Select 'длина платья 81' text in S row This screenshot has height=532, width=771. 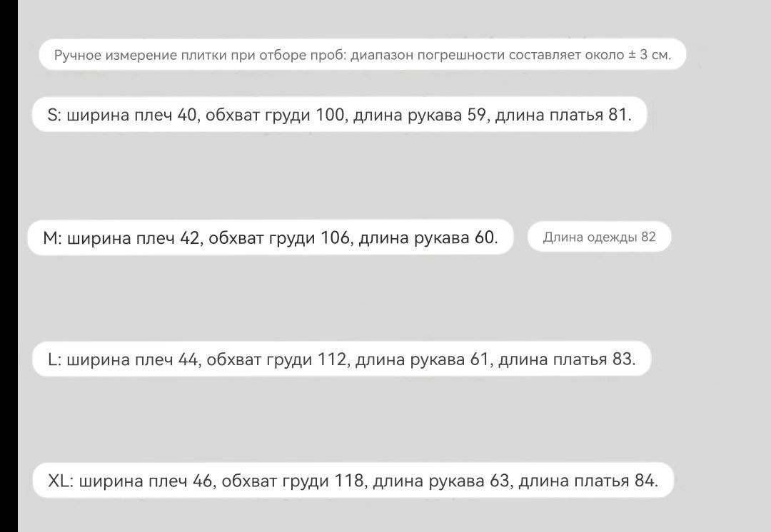coord(561,115)
